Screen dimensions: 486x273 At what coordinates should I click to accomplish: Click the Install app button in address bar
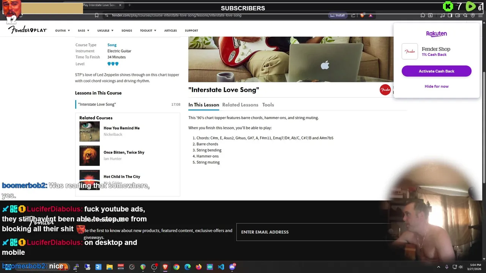click(x=338, y=16)
